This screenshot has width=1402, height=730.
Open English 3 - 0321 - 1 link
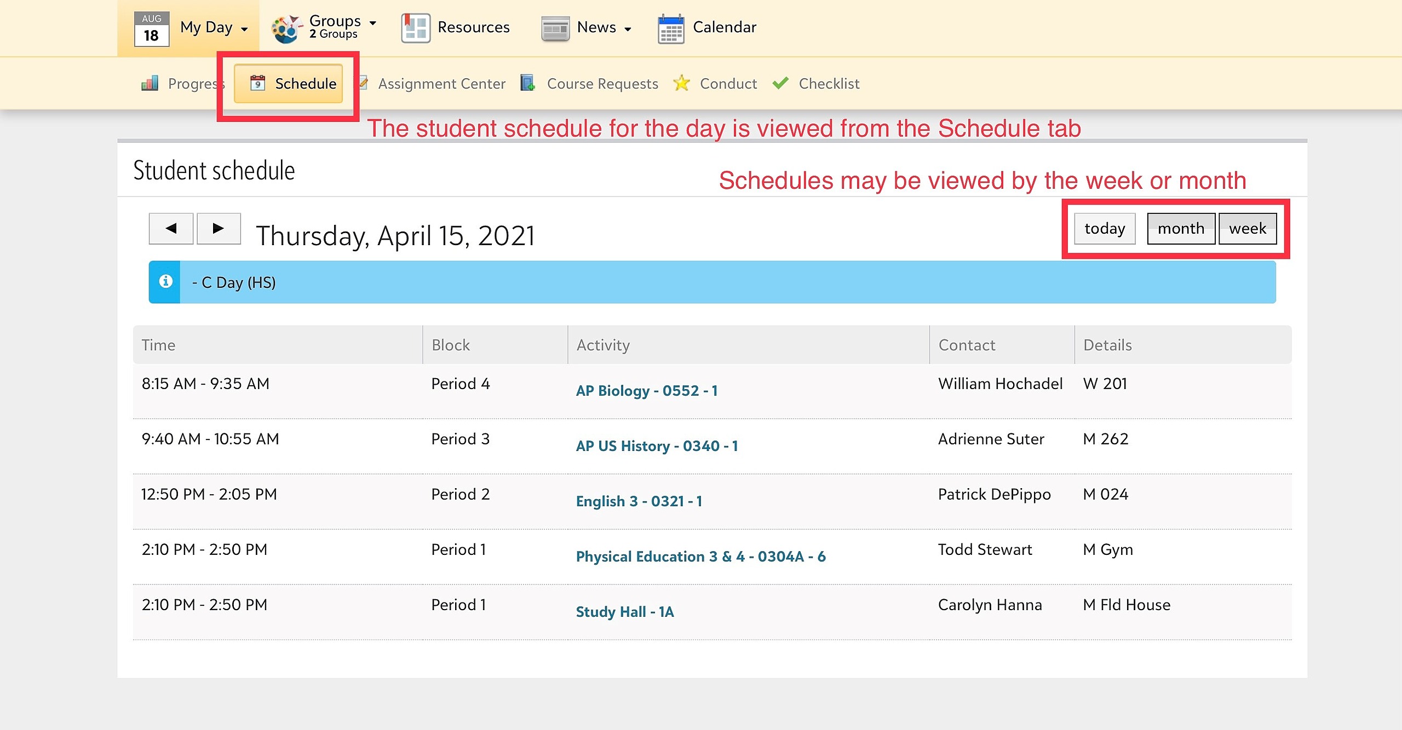click(639, 501)
